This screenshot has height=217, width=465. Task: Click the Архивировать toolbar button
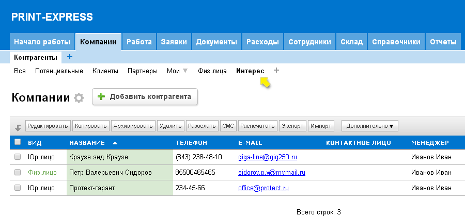(x=133, y=125)
